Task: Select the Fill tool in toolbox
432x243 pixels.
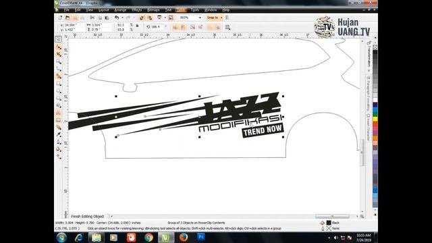Action: point(59,149)
